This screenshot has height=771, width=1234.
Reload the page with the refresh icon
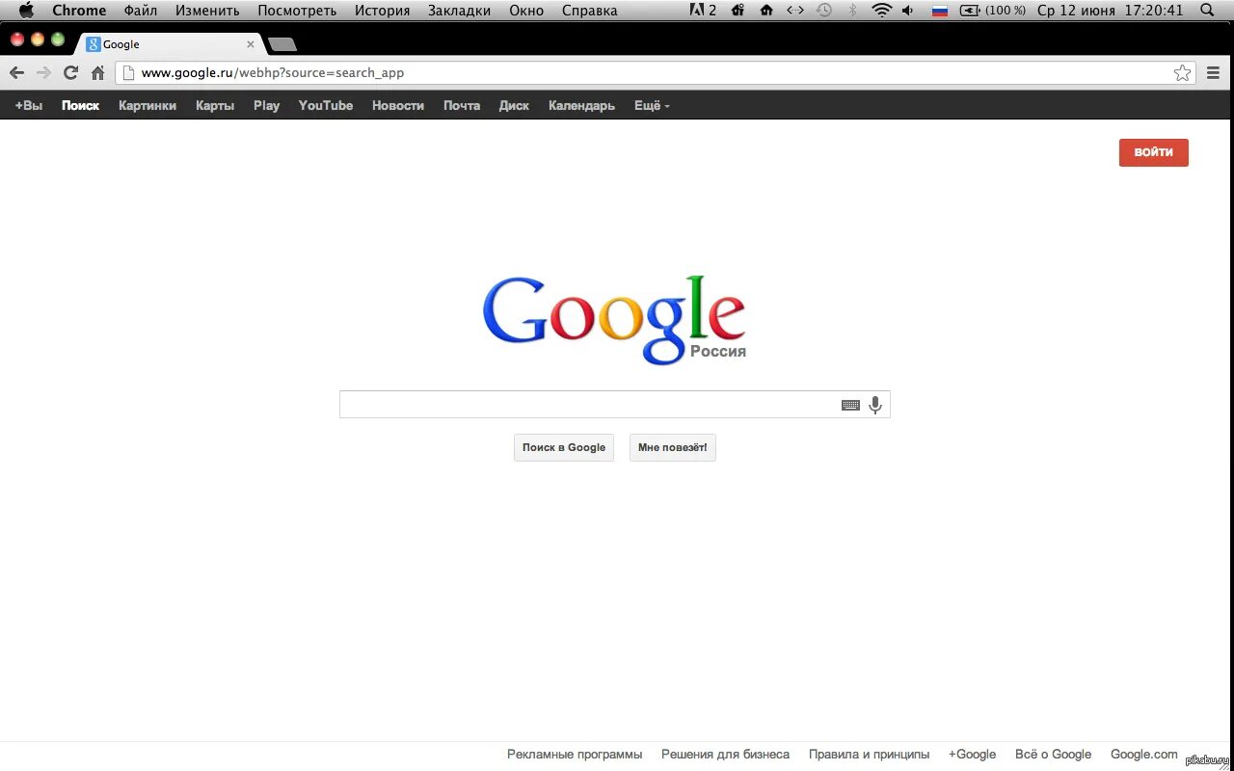(x=70, y=73)
